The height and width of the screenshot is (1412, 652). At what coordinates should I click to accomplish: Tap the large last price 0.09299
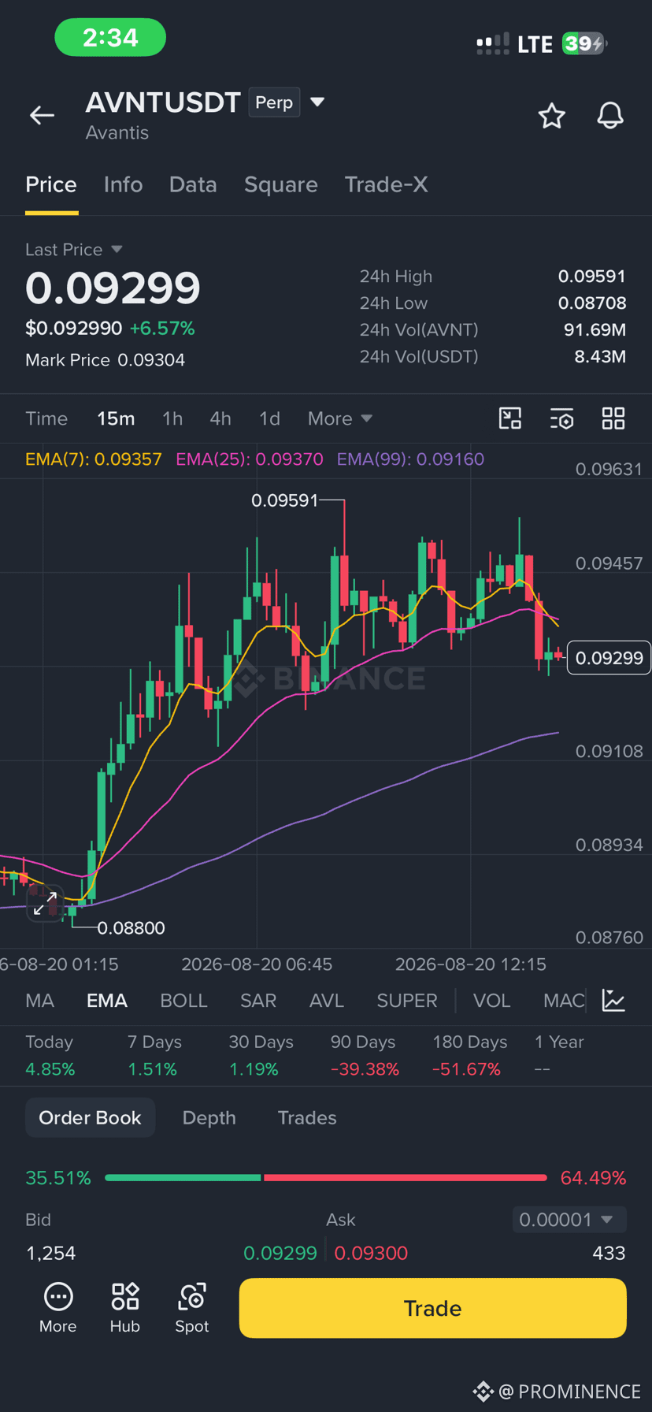[x=113, y=288]
